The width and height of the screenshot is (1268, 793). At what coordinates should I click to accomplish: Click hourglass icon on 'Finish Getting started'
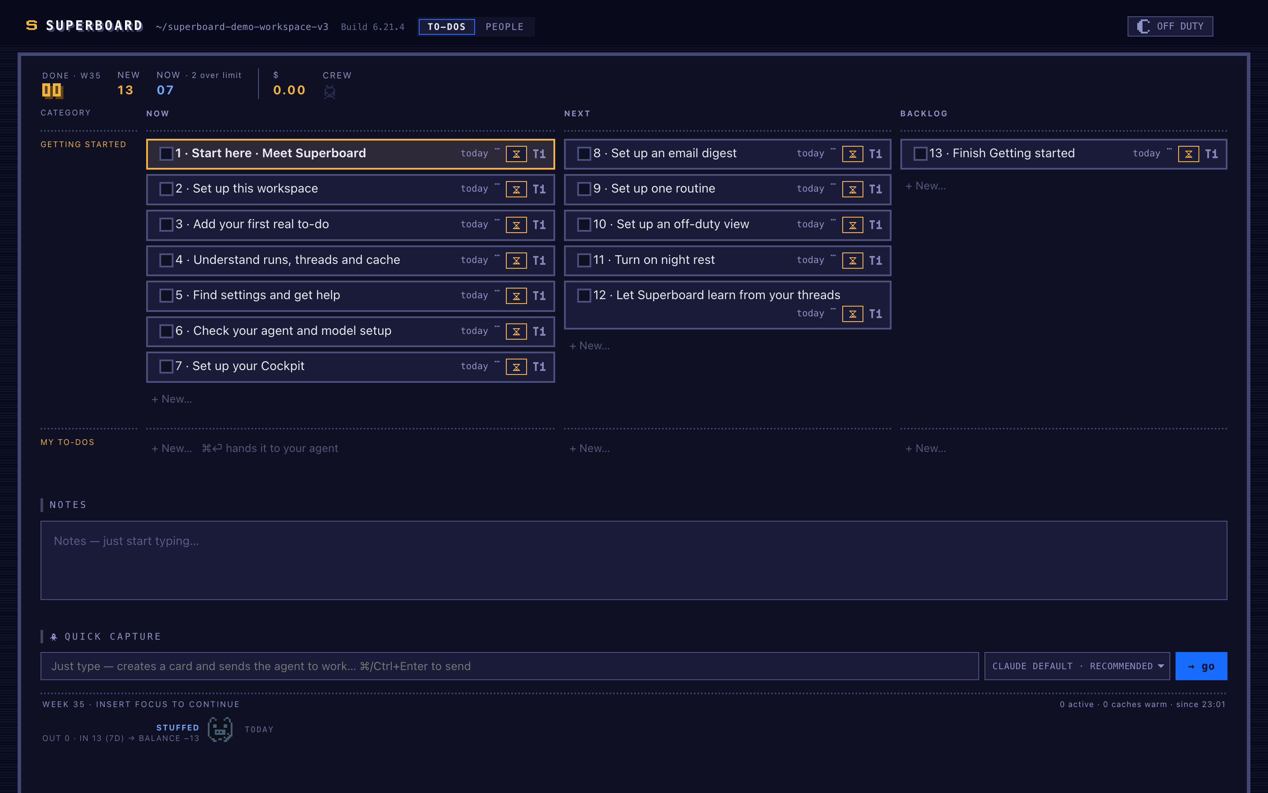[x=1188, y=154]
